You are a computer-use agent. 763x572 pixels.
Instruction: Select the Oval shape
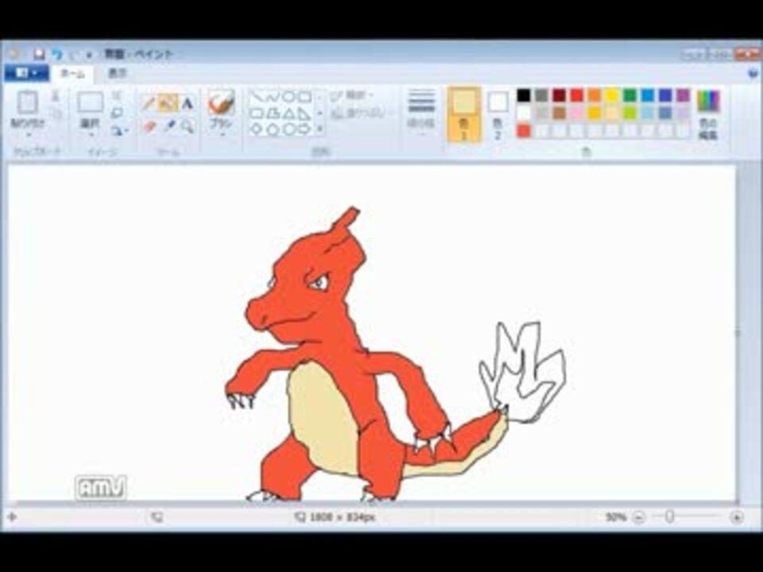point(289,97)
